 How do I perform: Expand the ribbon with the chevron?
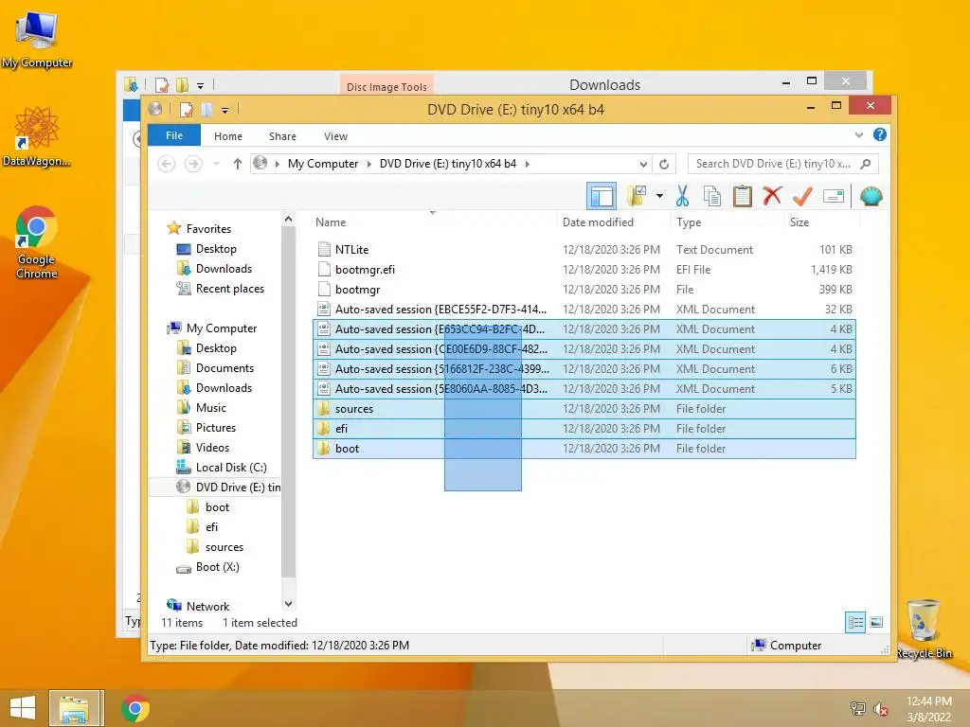click(x=858, y=134)
